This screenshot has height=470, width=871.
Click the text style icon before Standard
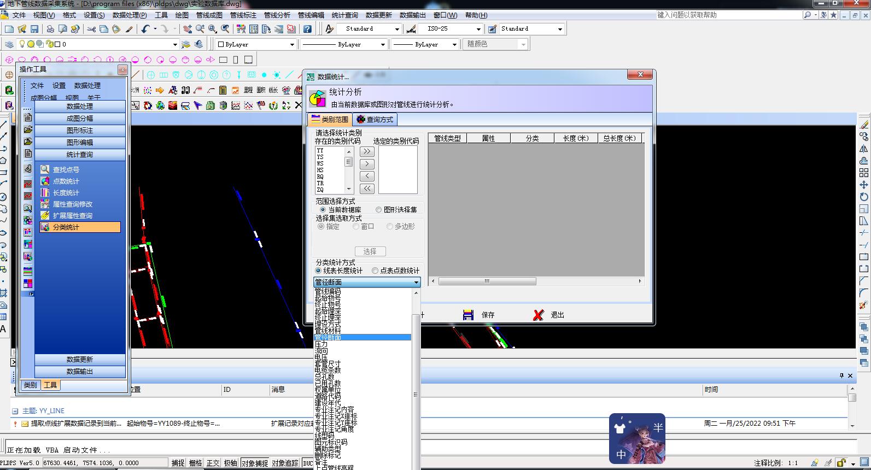pos(329,29)
